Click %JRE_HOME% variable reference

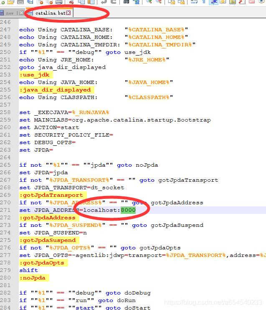click(147, 60)
